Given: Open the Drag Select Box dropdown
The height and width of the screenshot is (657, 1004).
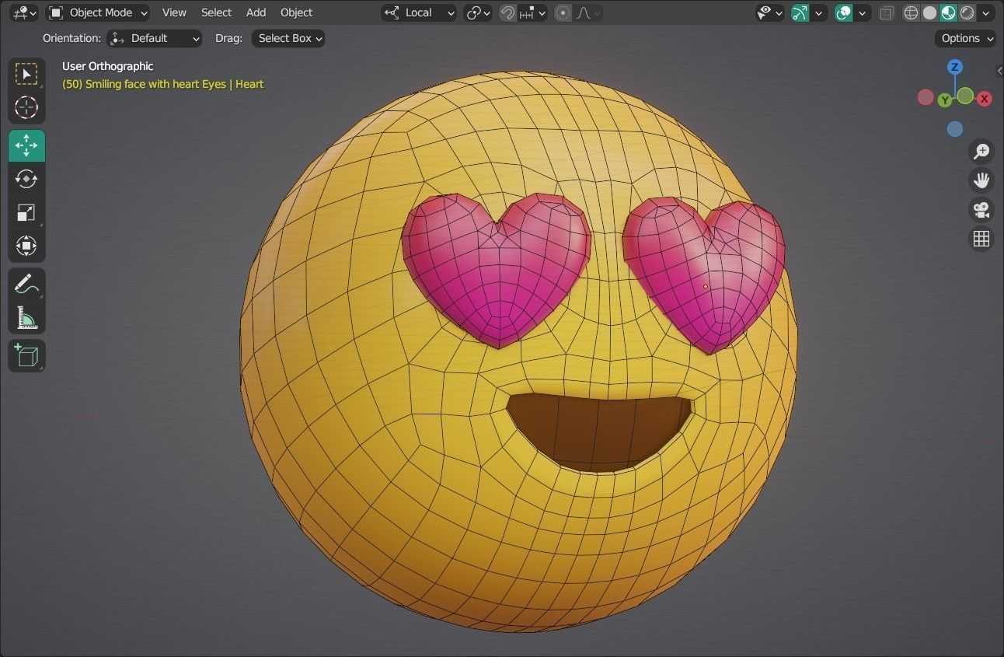Looking at the screenshot, I should [x=288, y=38].
